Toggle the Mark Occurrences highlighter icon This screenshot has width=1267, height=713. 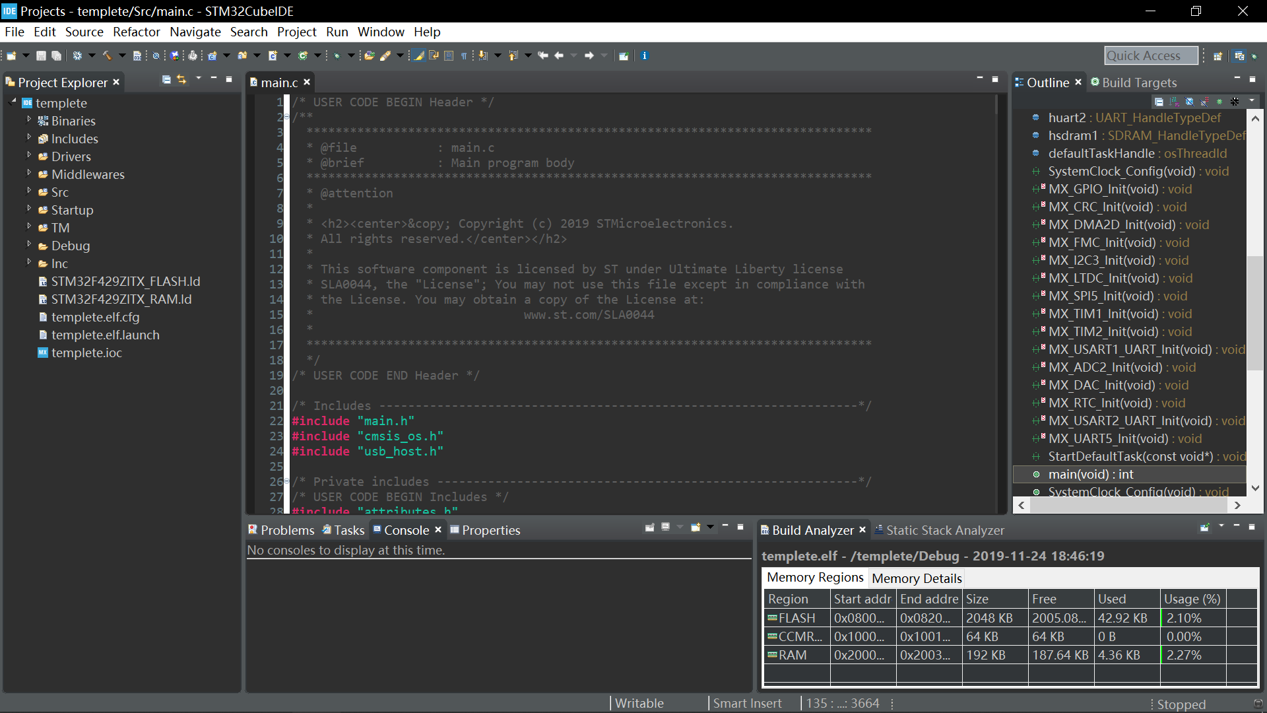click(x=418, y=56)
